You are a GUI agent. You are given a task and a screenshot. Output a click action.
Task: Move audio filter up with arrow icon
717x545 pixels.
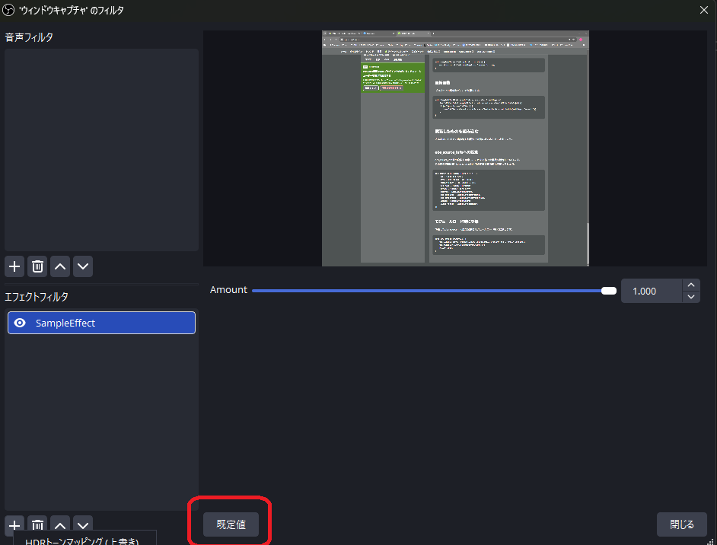pos(60,266)
